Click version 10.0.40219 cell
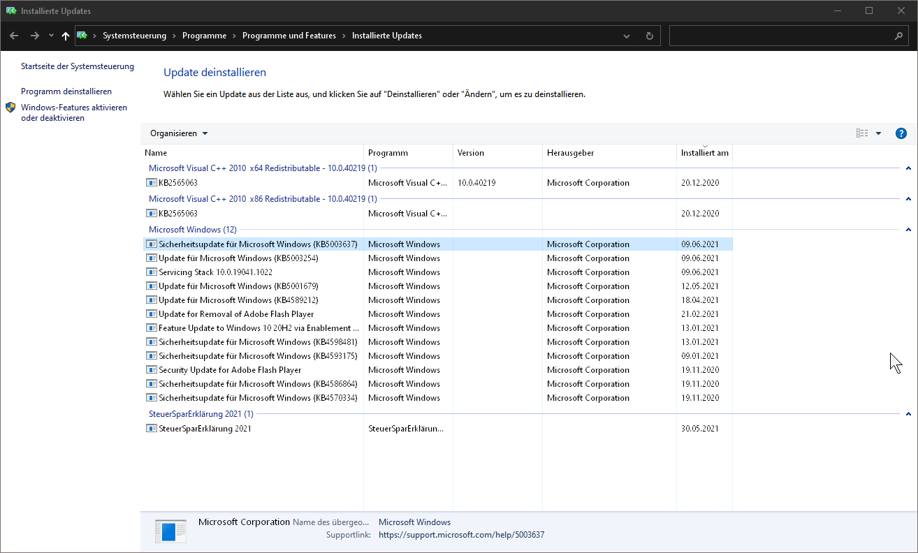Image resolution: width=918 pixels, height=553 pixels. coord(476,183)
